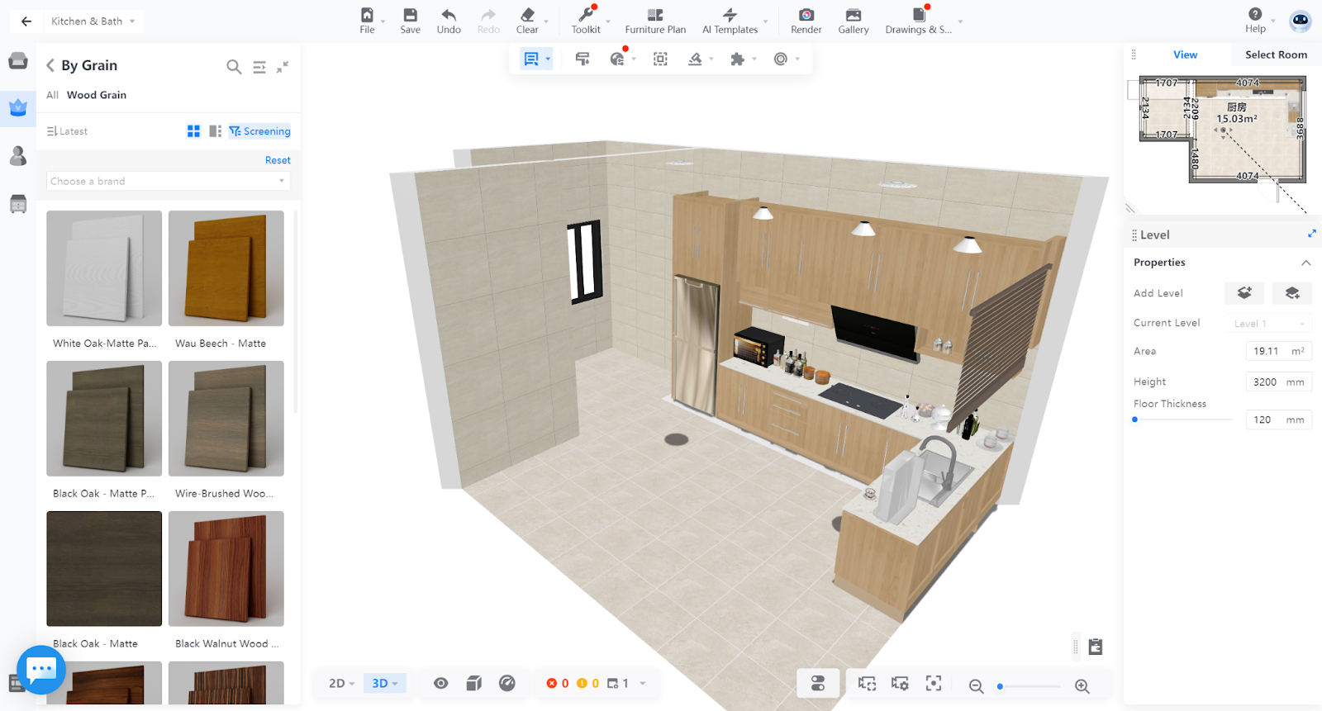Select the Wood Grain category tab

97,95
